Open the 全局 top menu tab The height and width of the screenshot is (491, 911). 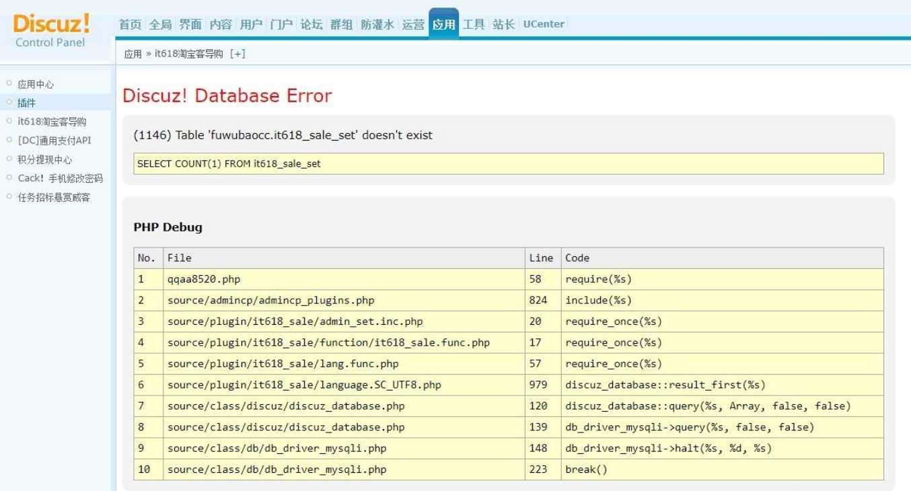coord(160,24)
